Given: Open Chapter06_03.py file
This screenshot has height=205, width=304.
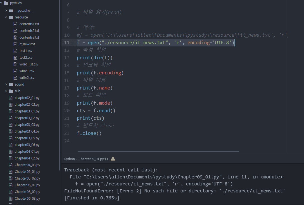Looking at the screenshot, I should point(27,198).
